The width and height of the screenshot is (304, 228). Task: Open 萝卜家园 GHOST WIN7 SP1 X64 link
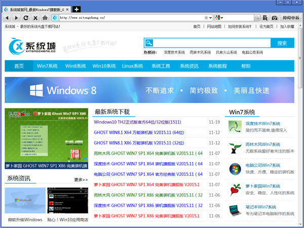[x=146, y=184]
